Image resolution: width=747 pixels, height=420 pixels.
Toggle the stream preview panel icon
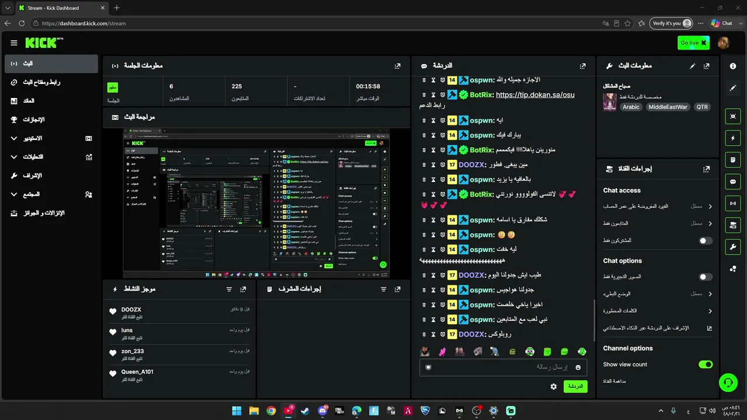tap(733, 116)
